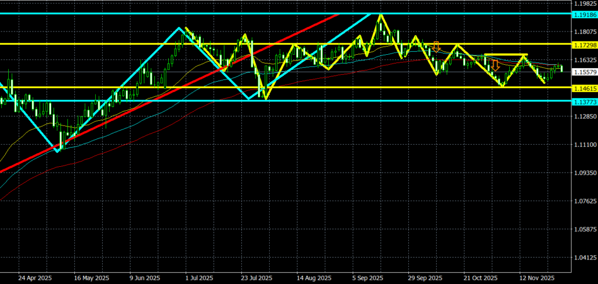Select the yellow 1.17298 price label
Image resolution: width=598 pixels, height=284 pixels.
[x=583, y=44]
